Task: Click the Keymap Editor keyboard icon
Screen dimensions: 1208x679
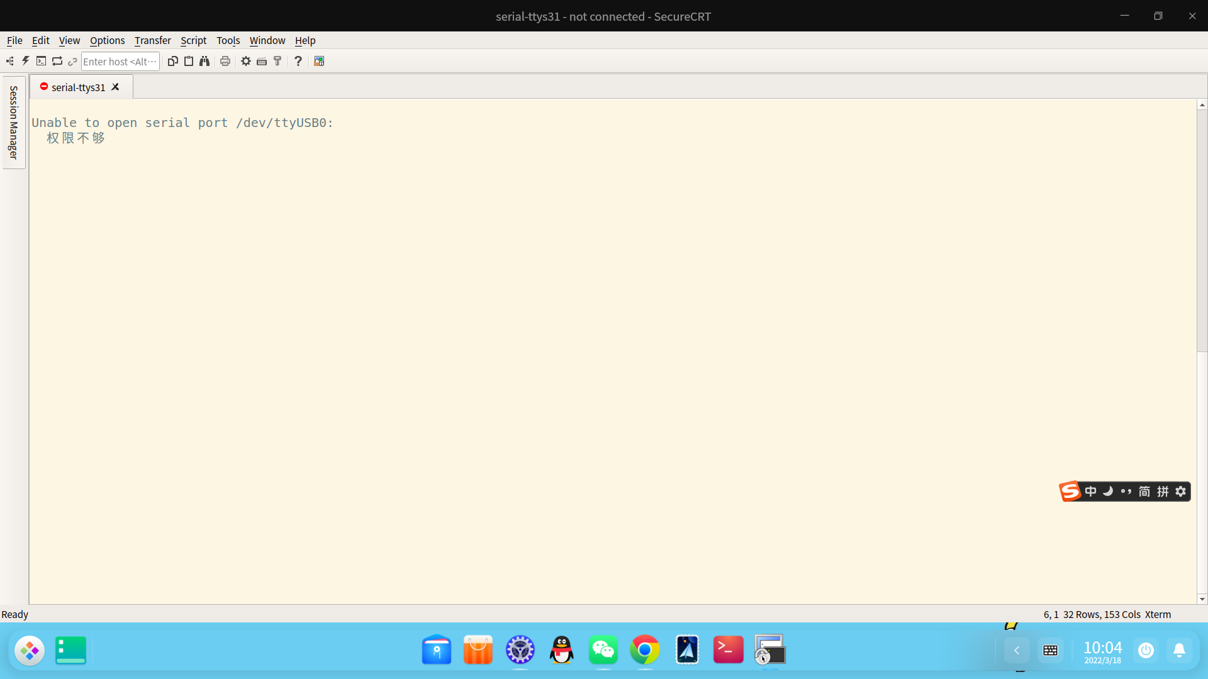Action: click(262, 61)
